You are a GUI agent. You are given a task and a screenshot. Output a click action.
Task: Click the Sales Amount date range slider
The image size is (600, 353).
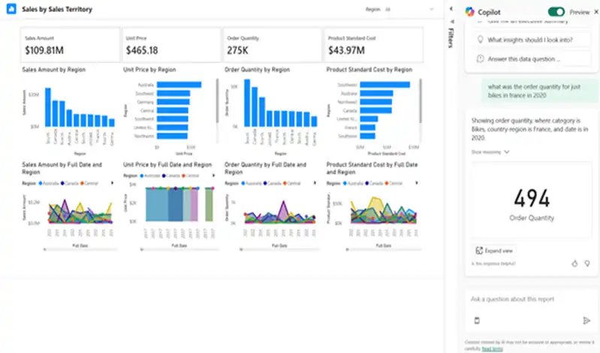click(80, 249)
